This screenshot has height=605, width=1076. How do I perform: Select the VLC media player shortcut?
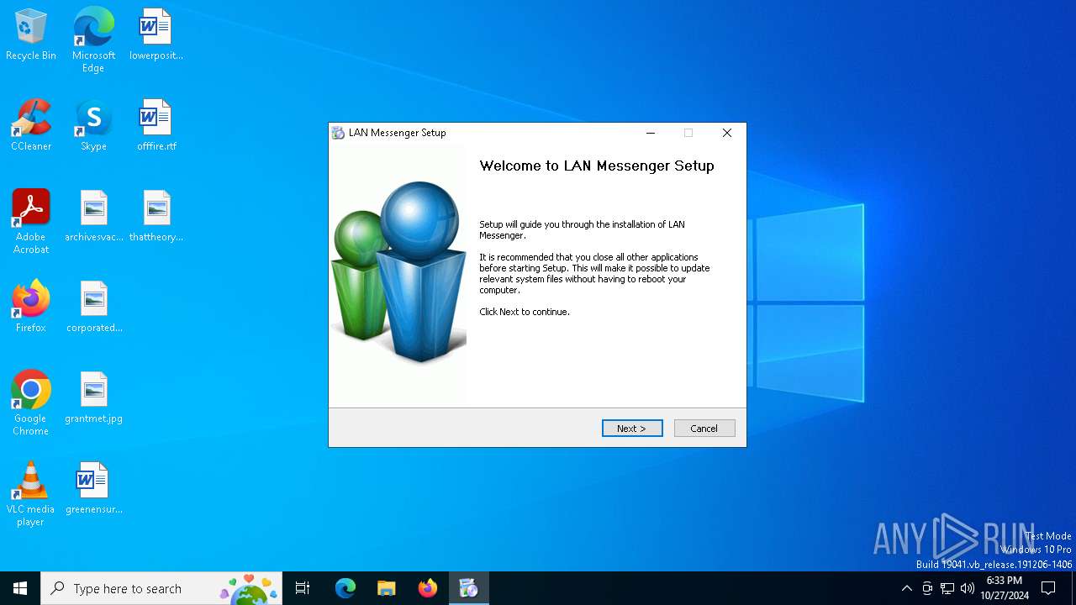pos(31,494)
